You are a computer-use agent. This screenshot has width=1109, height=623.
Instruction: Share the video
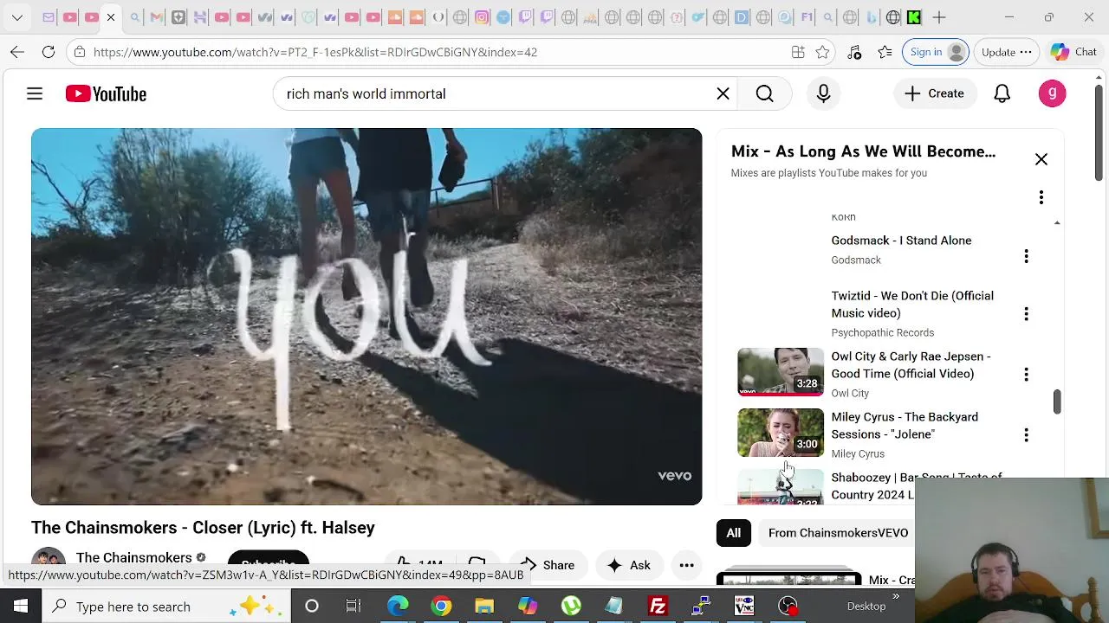pyautogui.click(x=547, y=565)
